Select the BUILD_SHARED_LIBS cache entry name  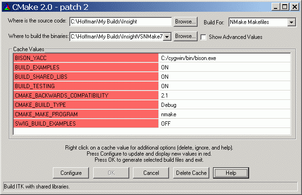coord(86,76)
